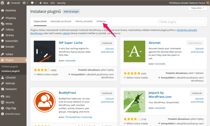This screenshot has height=126, width=210.
Task: Click the Kontakt envelope icon
Action: pos(2,47)
